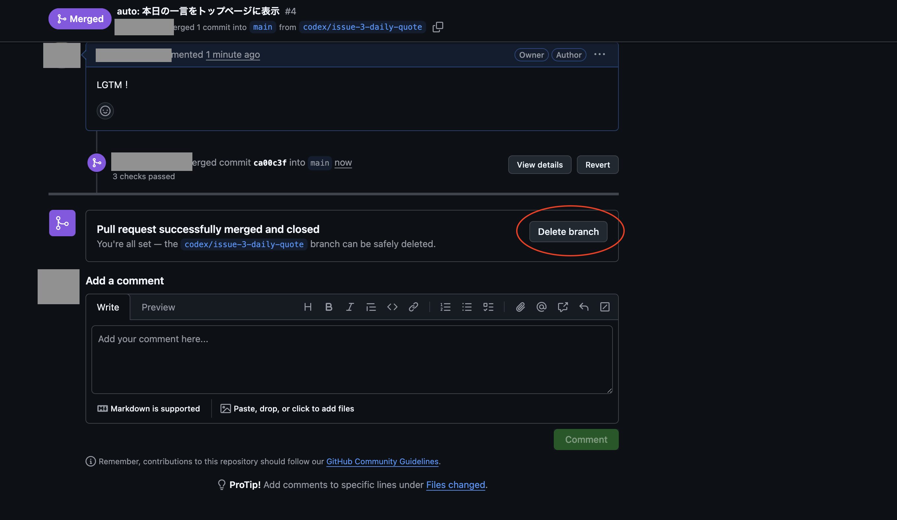This screenshot has height=520, width=897.
Task: Attach files with the paperclip icon
Action: [520, 307]
